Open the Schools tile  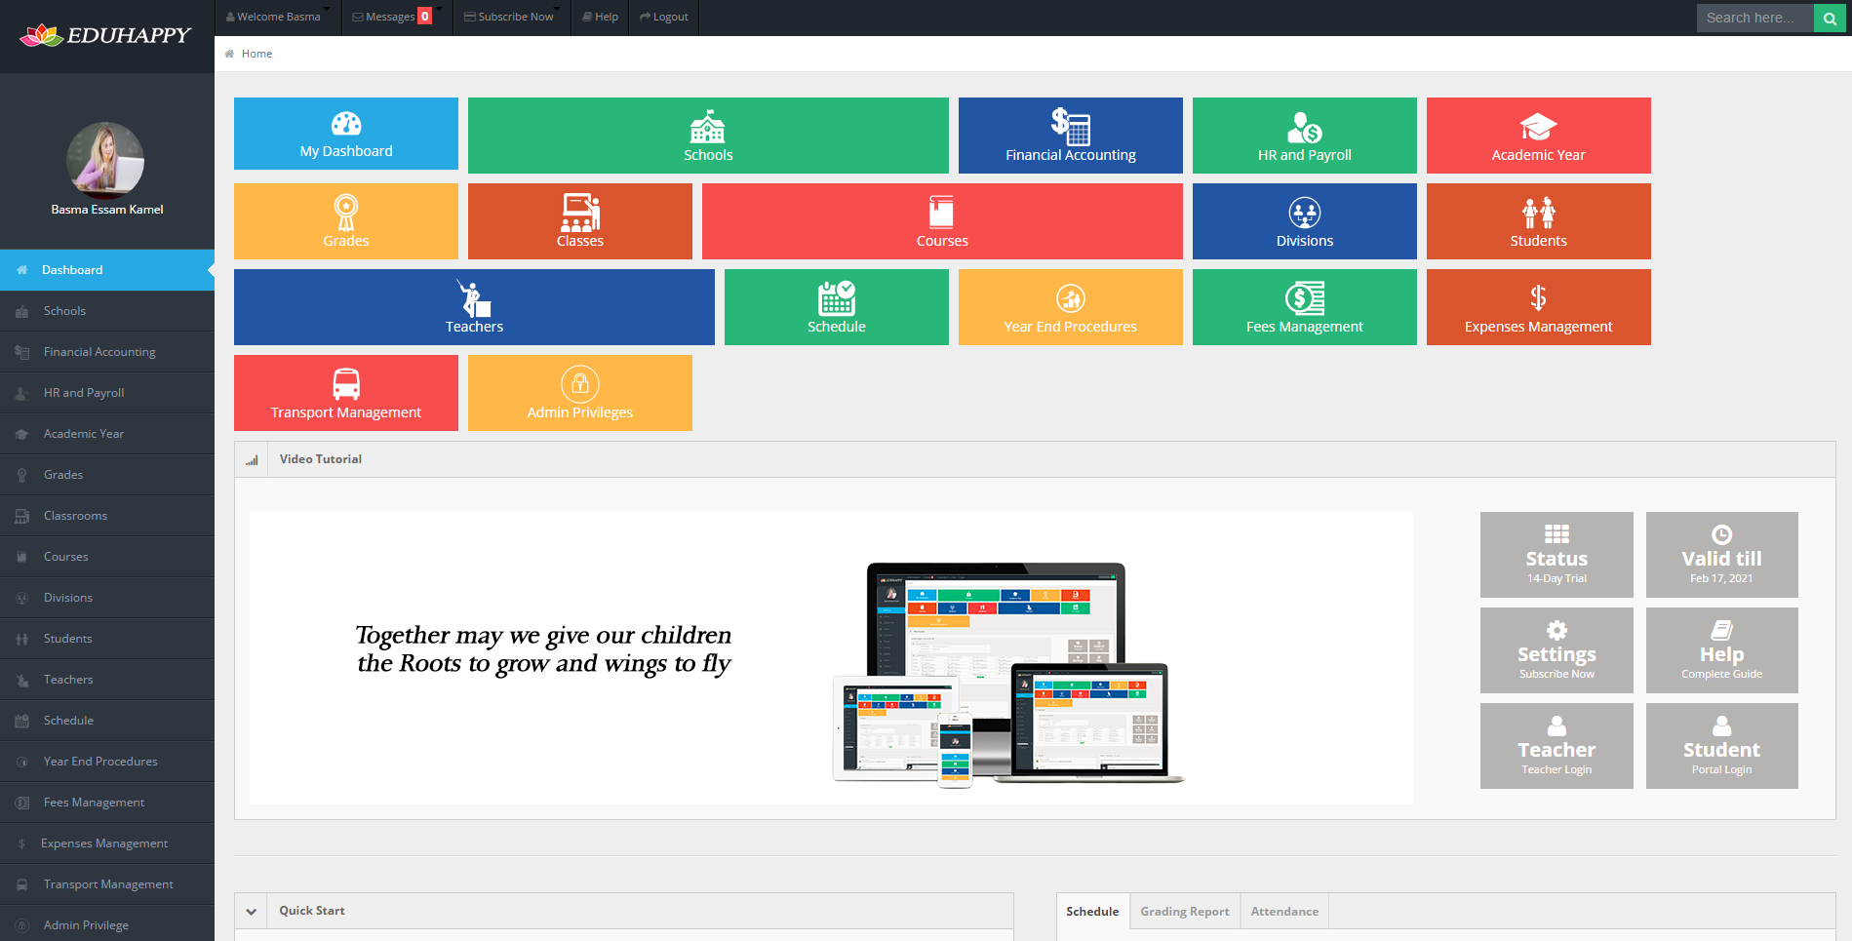pyautogui.click(x=708, y=136)
